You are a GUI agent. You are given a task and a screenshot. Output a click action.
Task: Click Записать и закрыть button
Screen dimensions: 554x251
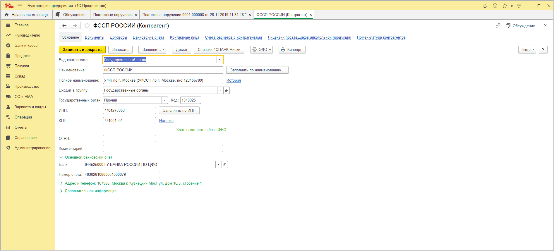[82, 50]
